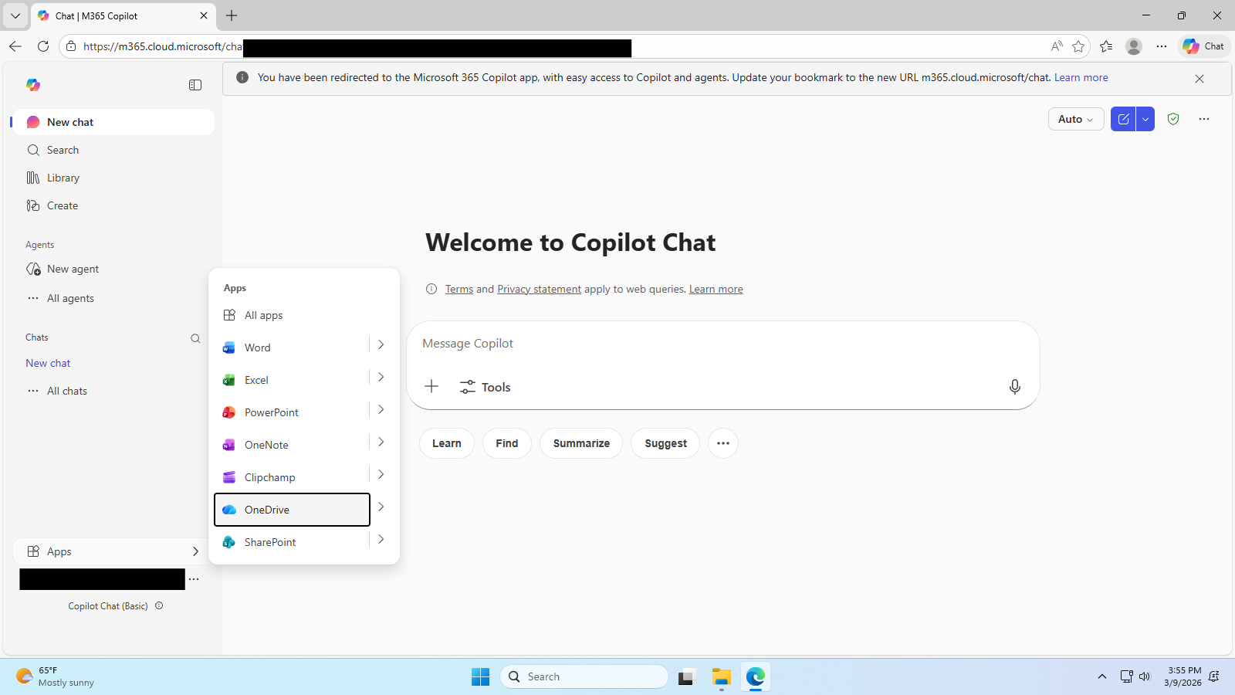
Task: Click Copilot Chat (Basic) info icon
Action: (159, 606)
